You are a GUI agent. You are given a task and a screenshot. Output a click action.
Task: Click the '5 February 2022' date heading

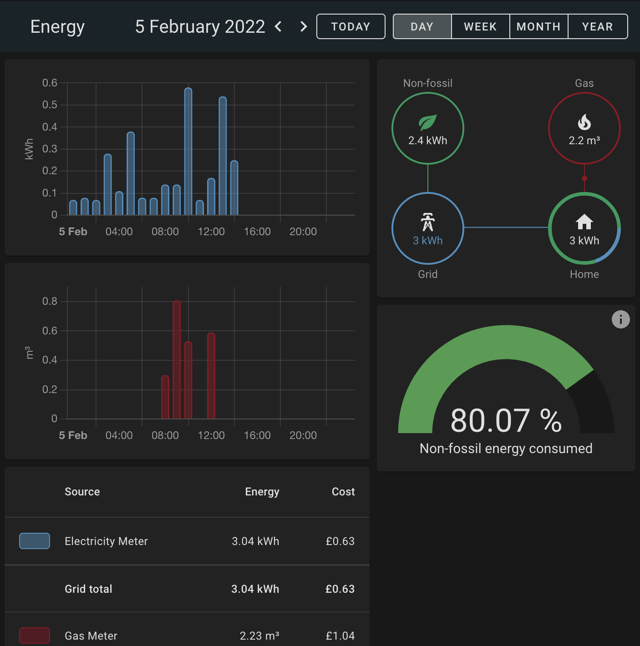[x=200, y=26]
